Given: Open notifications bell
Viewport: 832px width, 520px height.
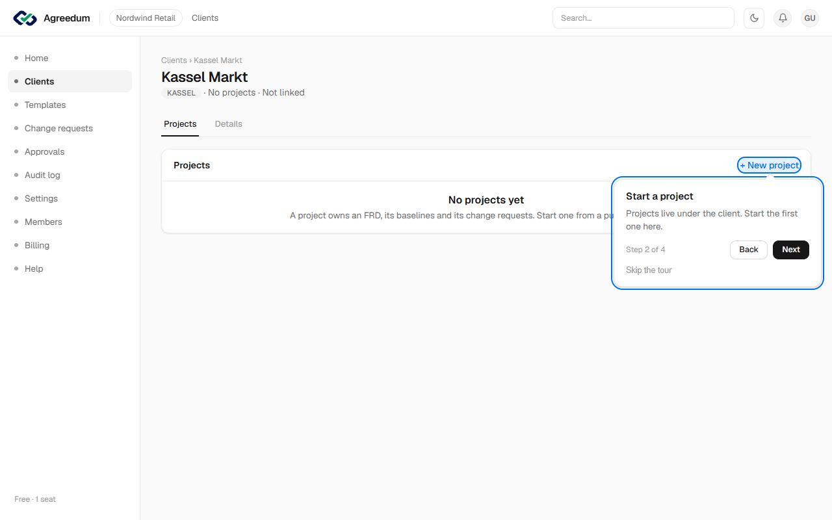Looking at the screenshot, I should 783,18.
